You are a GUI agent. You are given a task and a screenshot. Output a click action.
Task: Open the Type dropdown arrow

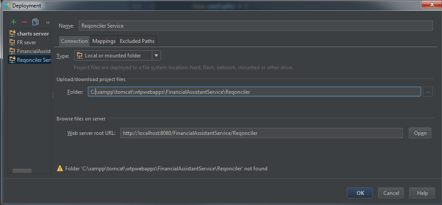(157, 56)
